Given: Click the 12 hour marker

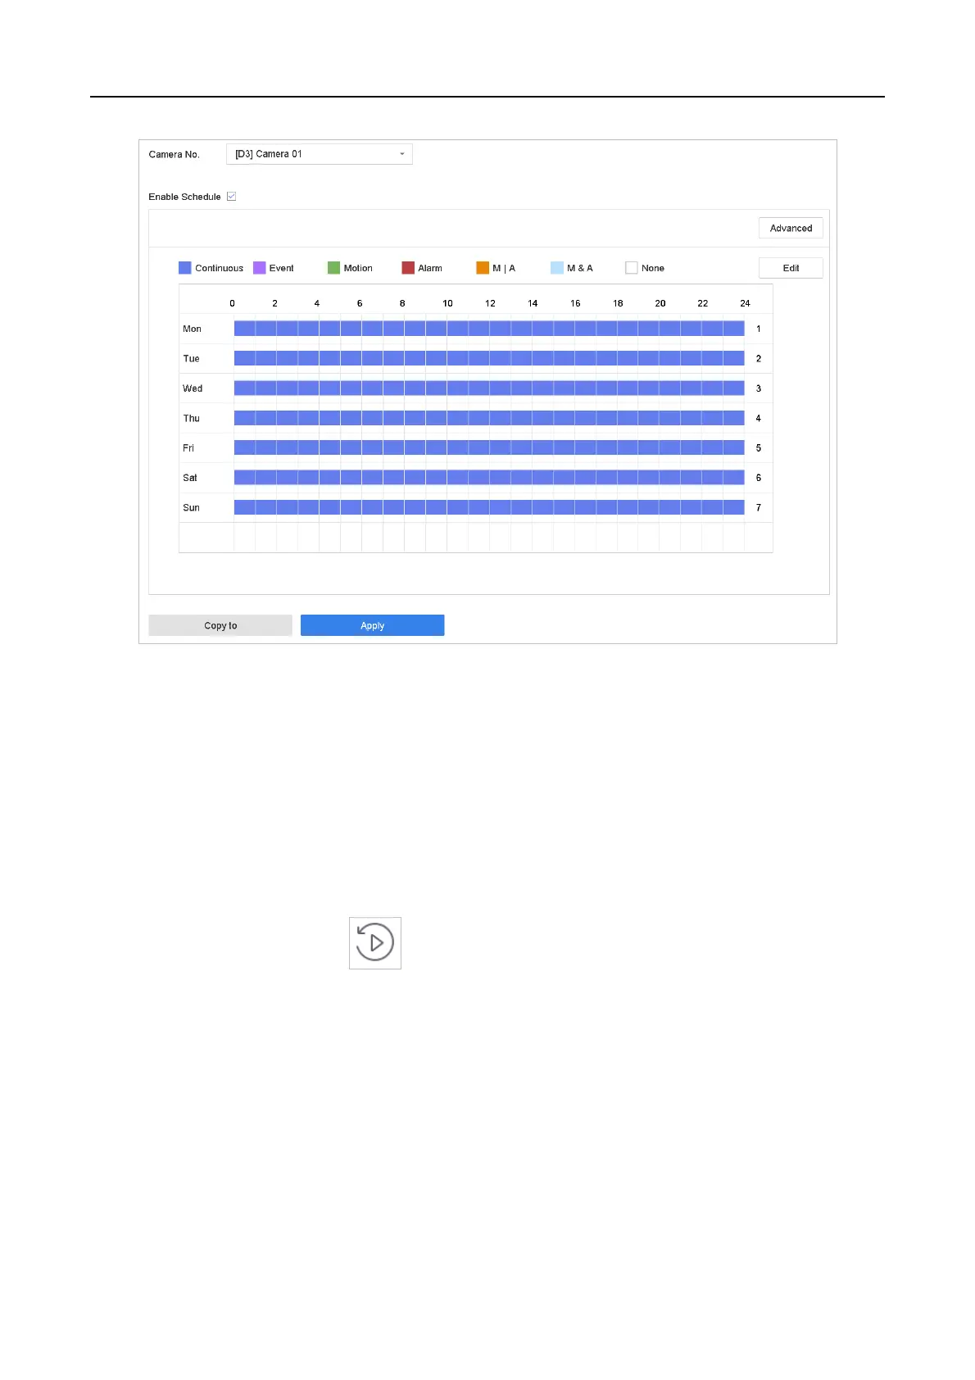Looking at the screenshot, I should tap(490, 303).
